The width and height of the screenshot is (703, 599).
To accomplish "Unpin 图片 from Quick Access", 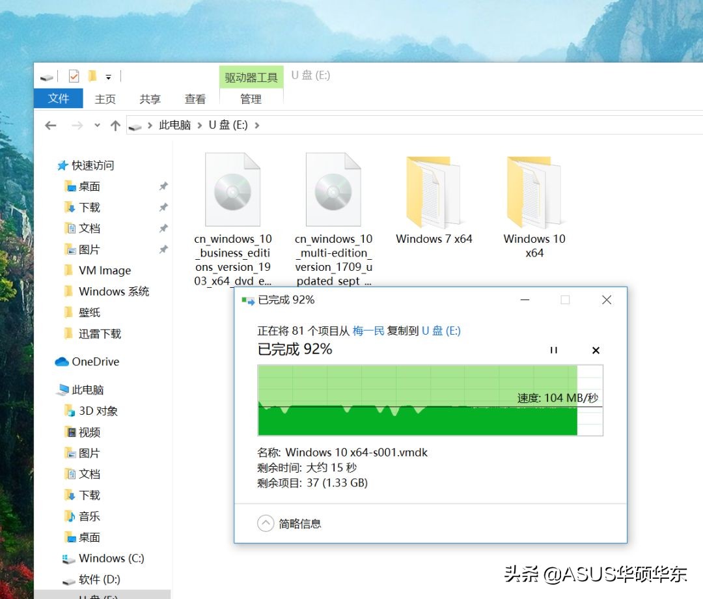I will click(163, 249).
